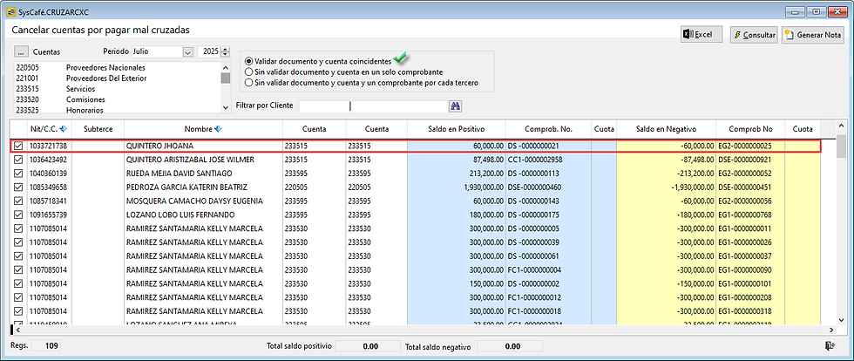Click the voucher cell EG2-0000000025
Image resolution: width=854 pixels, height=361 pixels.
750,146
